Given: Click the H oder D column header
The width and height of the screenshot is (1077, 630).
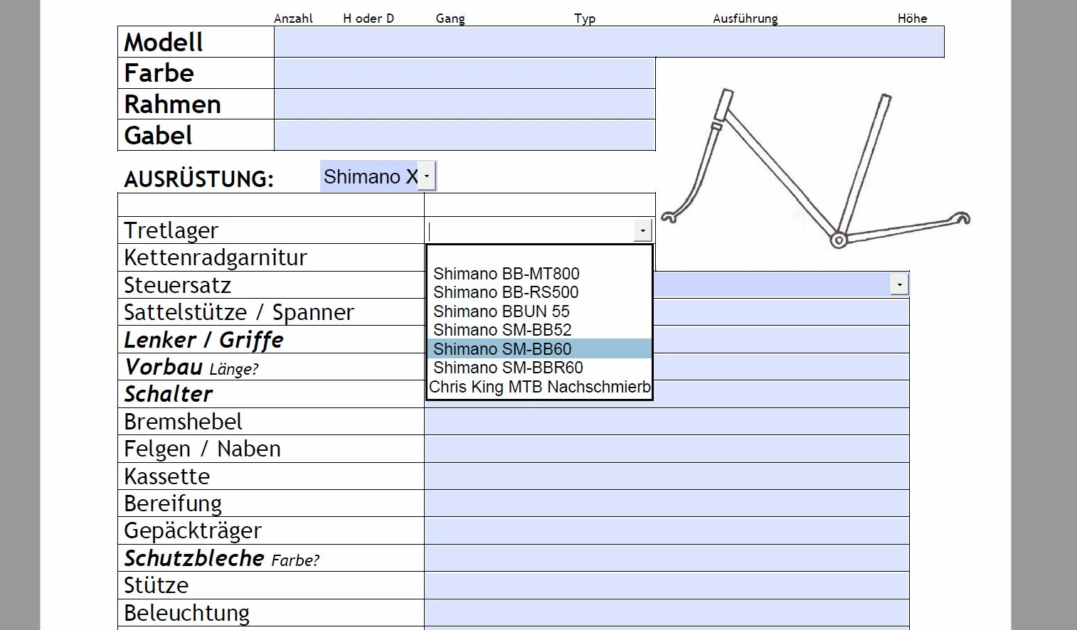Looking at the screenshot, I should click(368, 18).
